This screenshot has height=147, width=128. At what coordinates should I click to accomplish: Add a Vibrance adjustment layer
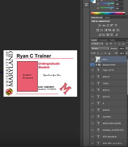point(116,25)
